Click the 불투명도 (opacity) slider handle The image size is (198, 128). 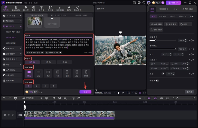coord(175,49)
